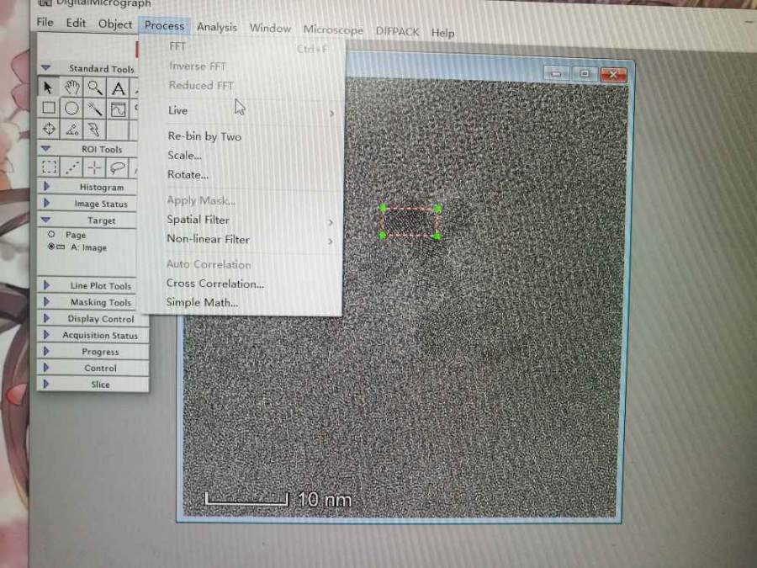
Task: Select the lasso ROI tool
Action: pyautogui.click(x=118, y=167)
